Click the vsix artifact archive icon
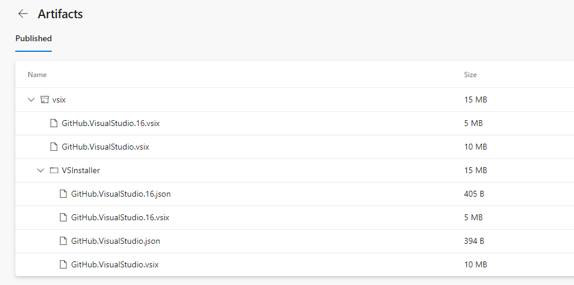The image size is (574, 285). (44, 100)
